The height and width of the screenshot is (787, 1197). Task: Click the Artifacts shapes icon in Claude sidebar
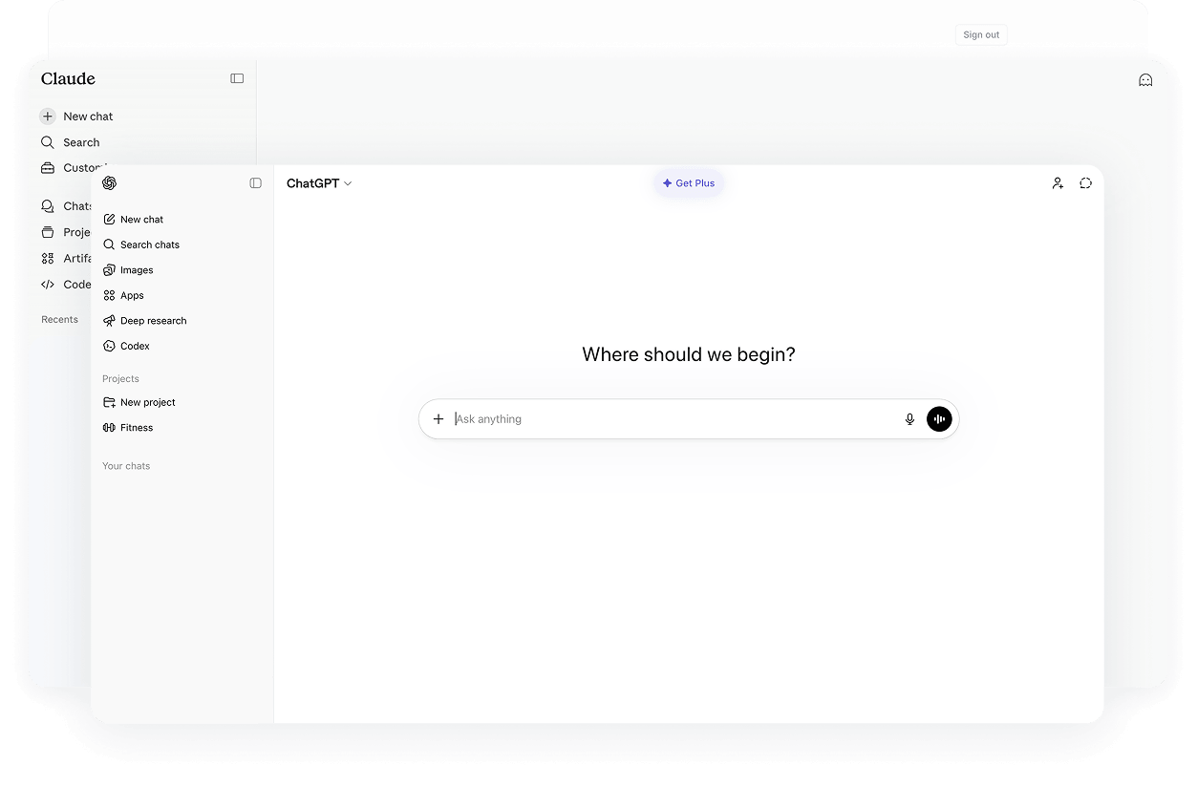point(48,258)
